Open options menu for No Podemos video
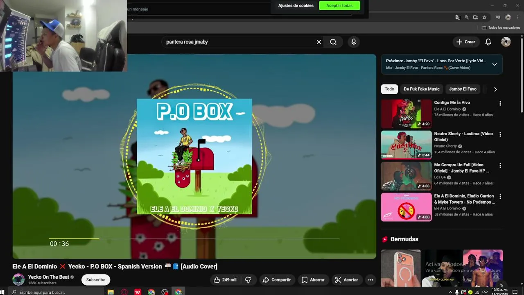This screenshot has width=524, height=295. pyautogui.click(x=500, y=197)
